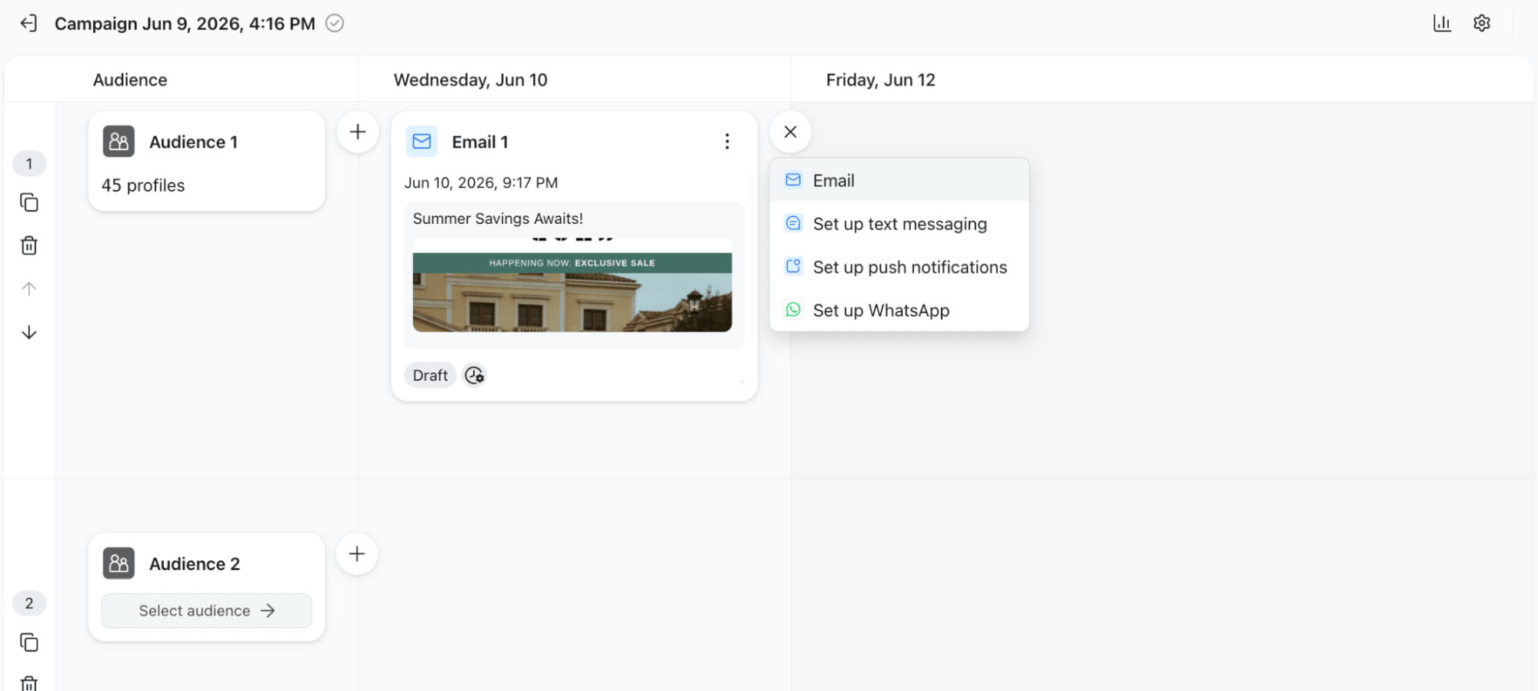Viewport: 1538px width, 691px height.
Task: Click the Jun 10, 2026, 9:17 PM send time
Action: pos(482,183)
